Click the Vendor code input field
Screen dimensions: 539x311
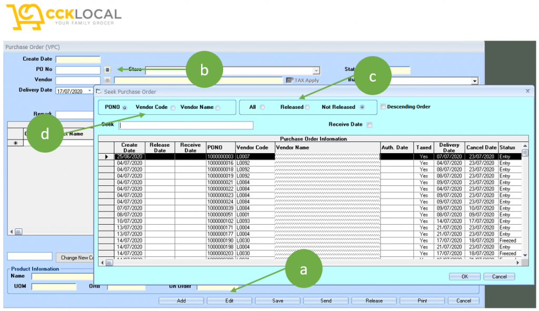78,81
